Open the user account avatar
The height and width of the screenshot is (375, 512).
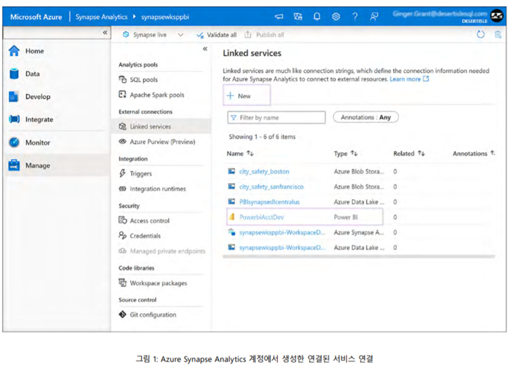click(497, 16)
